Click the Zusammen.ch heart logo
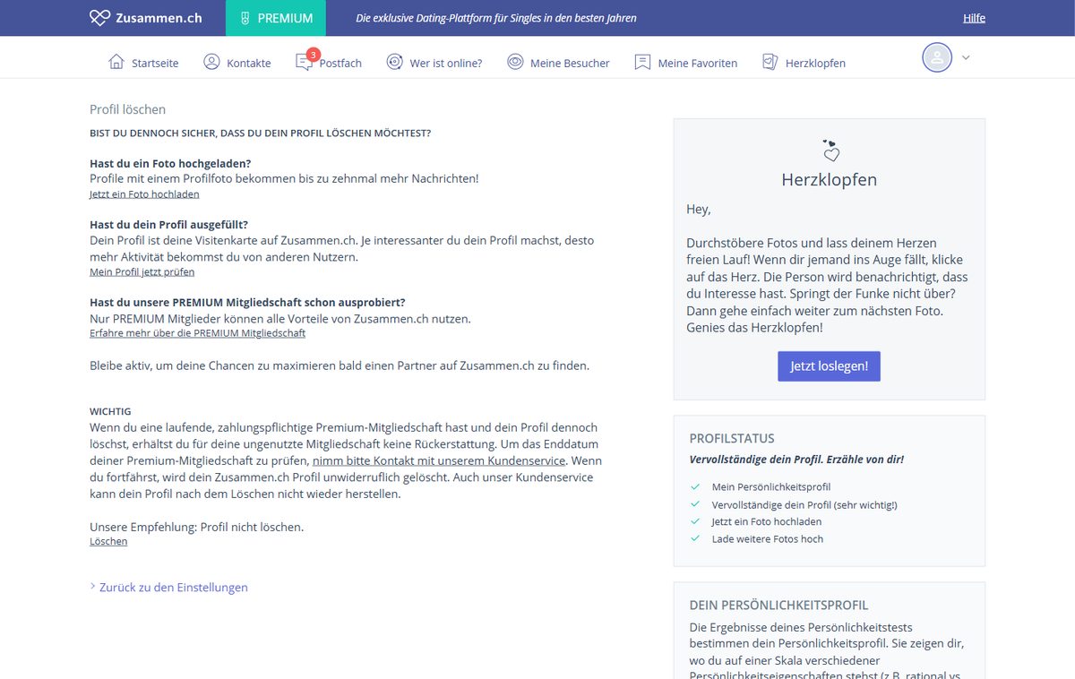The width and height of the screenshot is (1075, 679). click(x=99, y=18)
